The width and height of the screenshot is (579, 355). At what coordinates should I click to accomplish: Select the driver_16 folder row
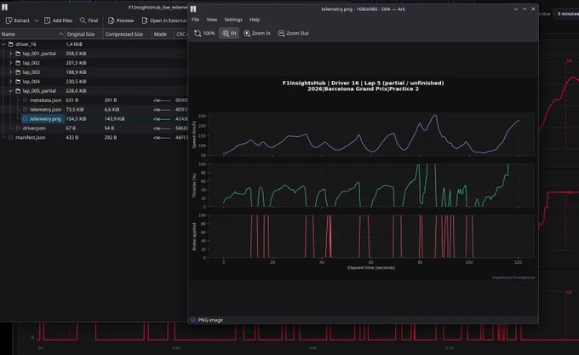(x=94, y=44)
